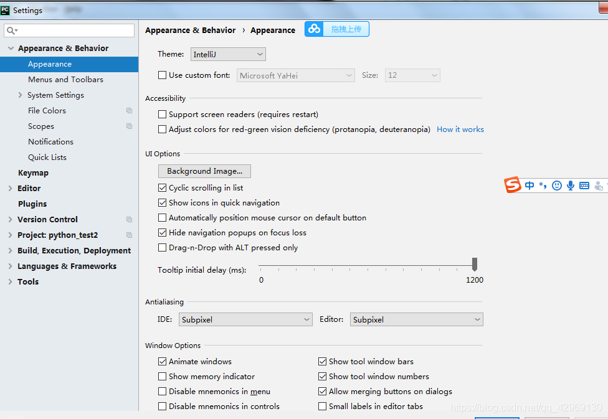
Task: Expand Build, Execution, Deployment node
Action: click(11, 251)
